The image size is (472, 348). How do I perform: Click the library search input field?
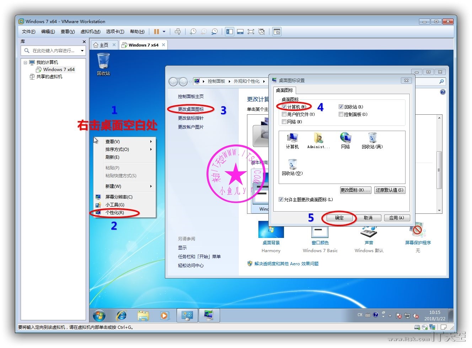53,51
